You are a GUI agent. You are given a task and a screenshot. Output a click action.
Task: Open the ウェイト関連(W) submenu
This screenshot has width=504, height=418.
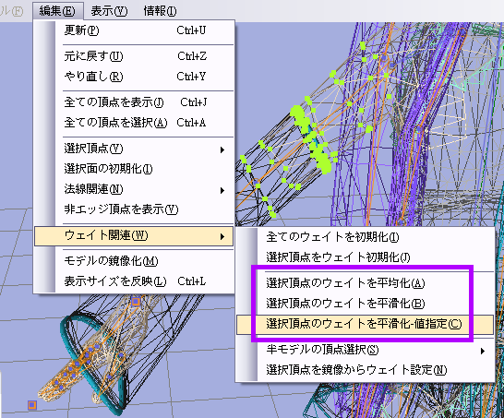(134, 236)
